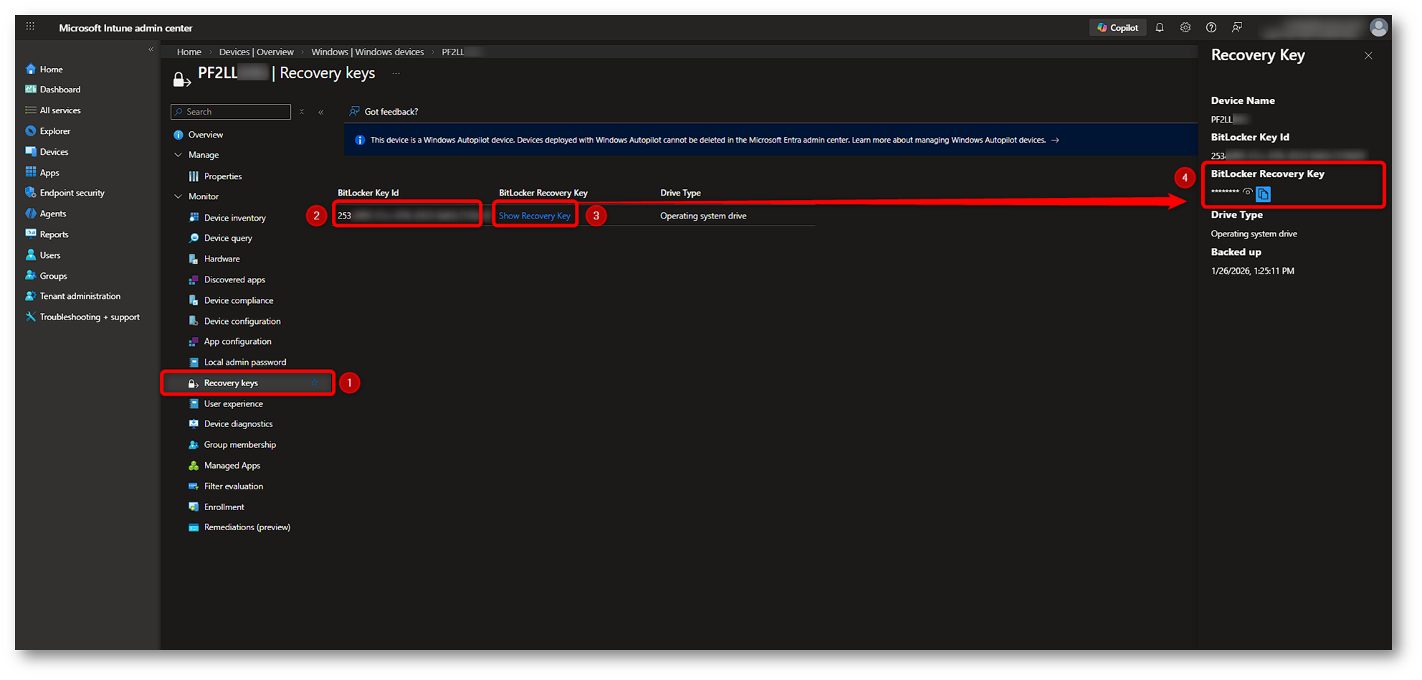Select Recovery keys menu item
1422x680 pixels.
coord(248,383)
